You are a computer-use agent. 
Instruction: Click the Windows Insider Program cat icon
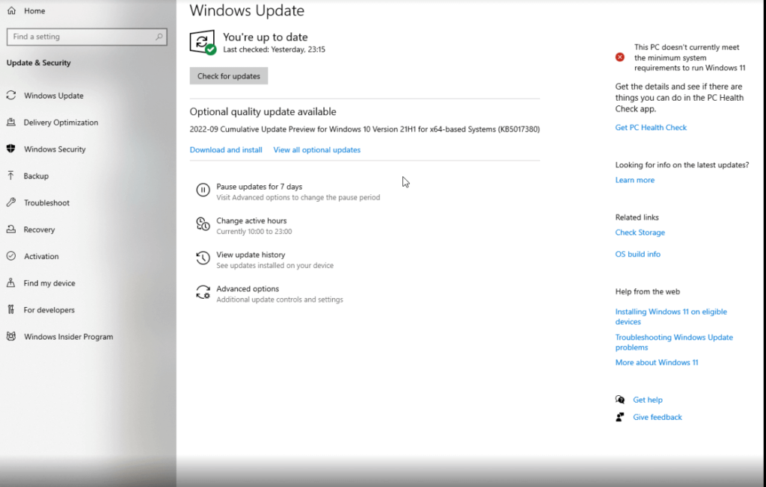10,336
